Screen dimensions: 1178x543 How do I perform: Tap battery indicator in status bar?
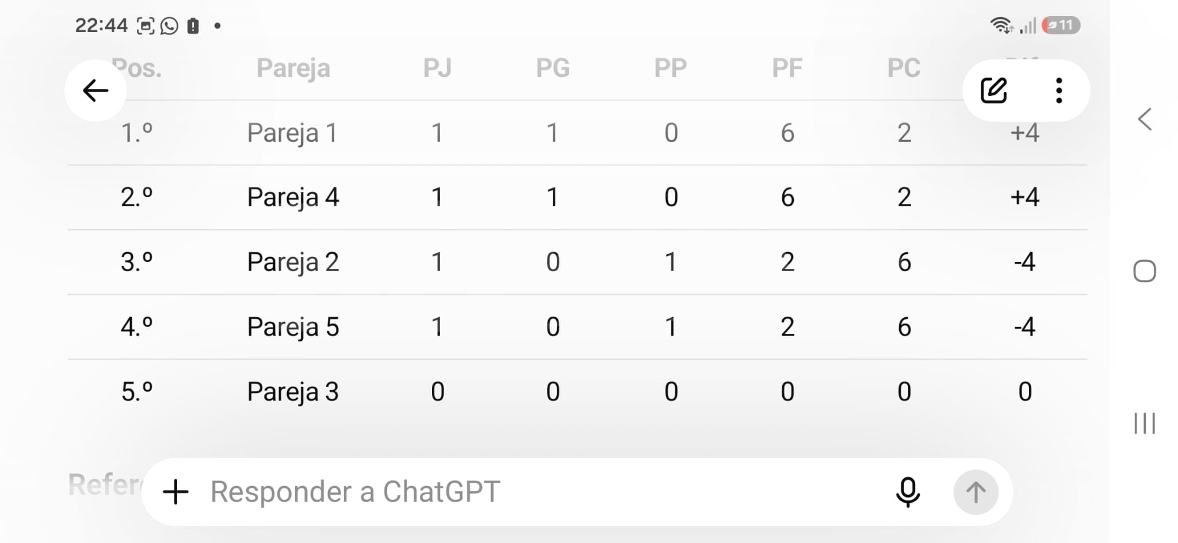coord(1061,25)
